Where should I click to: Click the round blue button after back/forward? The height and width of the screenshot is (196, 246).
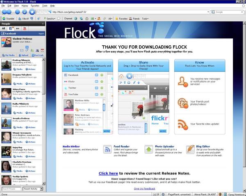click(17, 12)
